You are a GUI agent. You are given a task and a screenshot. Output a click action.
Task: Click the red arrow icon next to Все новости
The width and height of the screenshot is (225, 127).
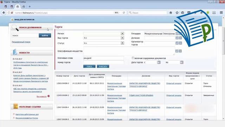[x=49, y=96]
